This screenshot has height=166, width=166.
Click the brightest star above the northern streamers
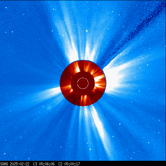87,31
